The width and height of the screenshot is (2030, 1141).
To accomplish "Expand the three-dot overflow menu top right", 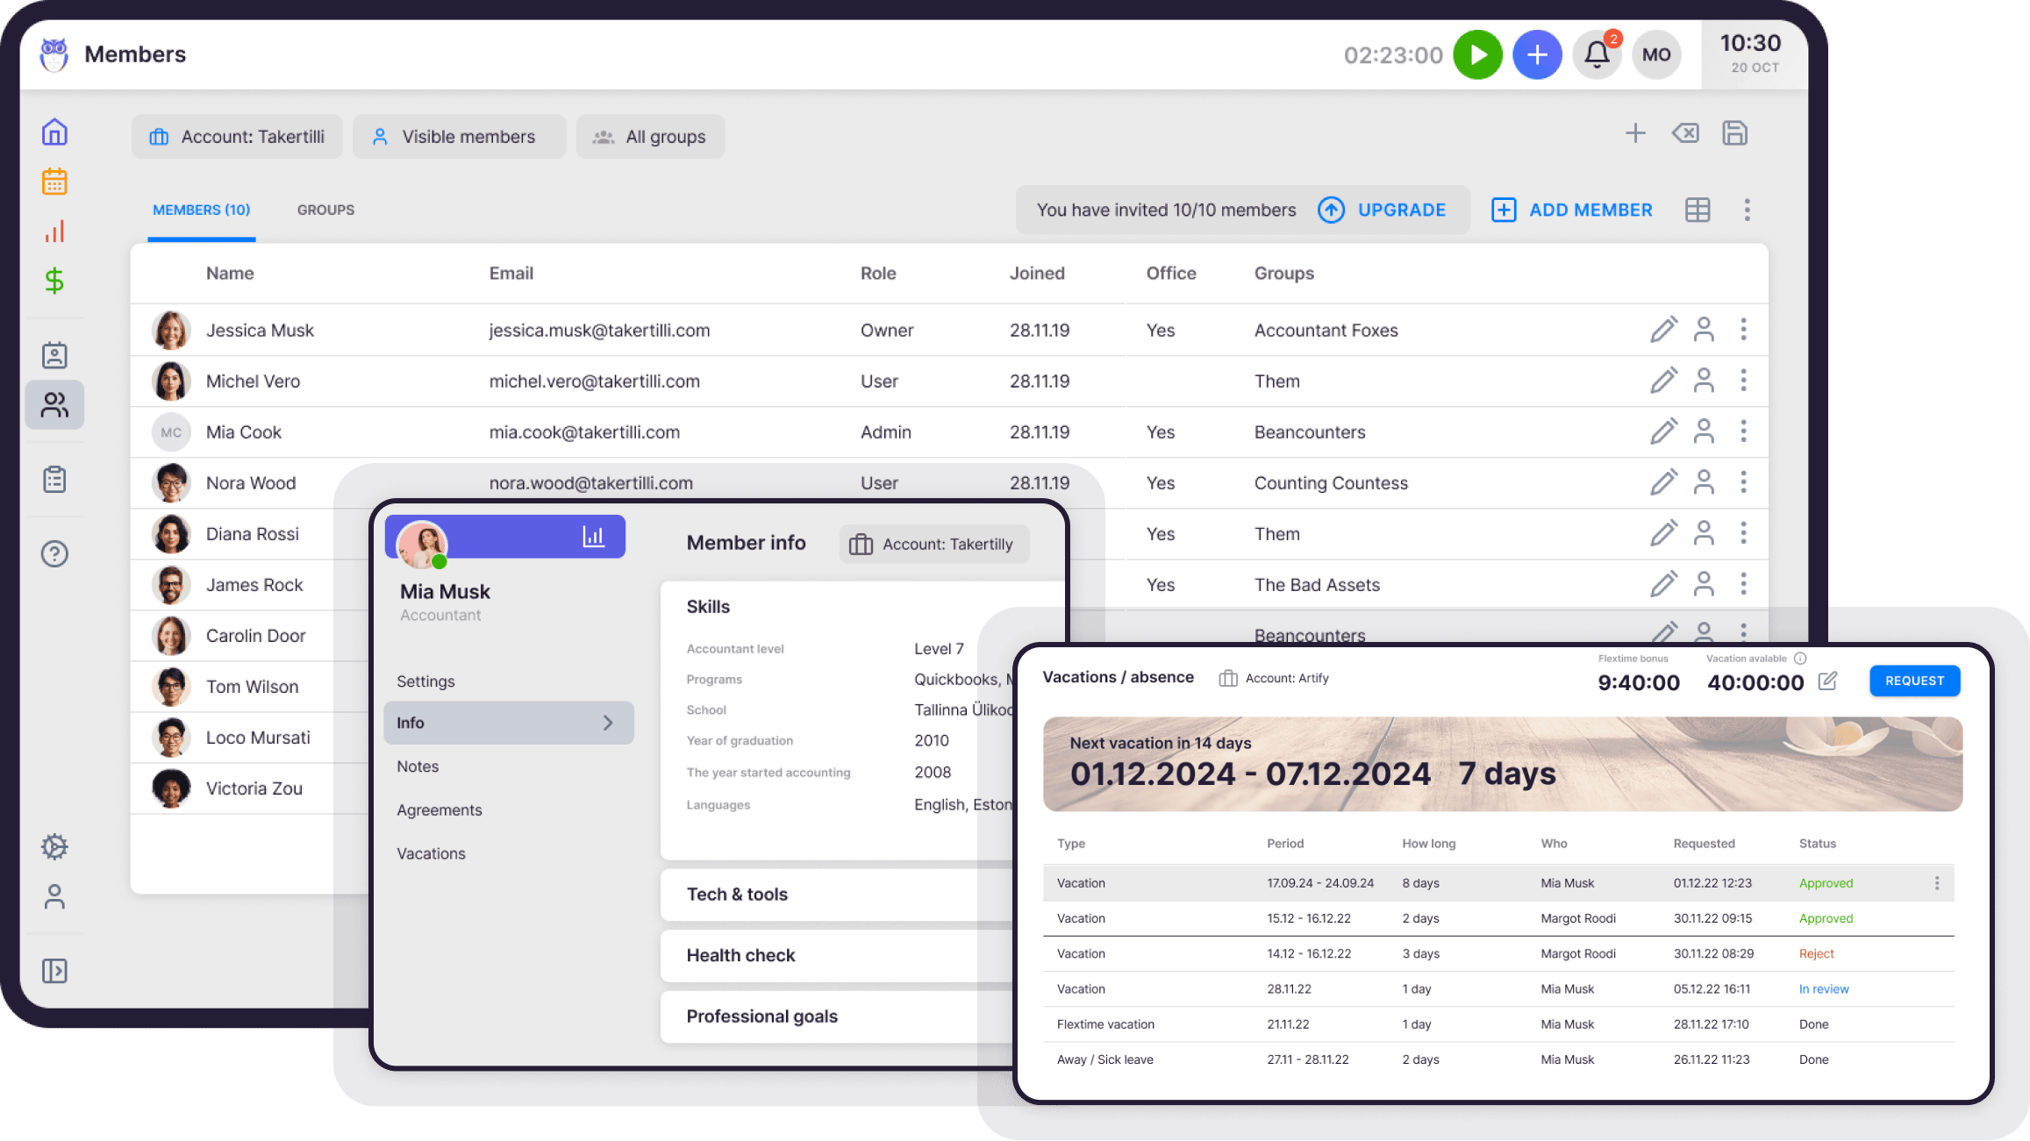I will click(x=1746, y=209).
